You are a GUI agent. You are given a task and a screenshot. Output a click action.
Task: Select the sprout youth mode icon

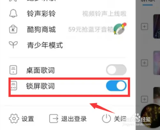tap(13, 45)
